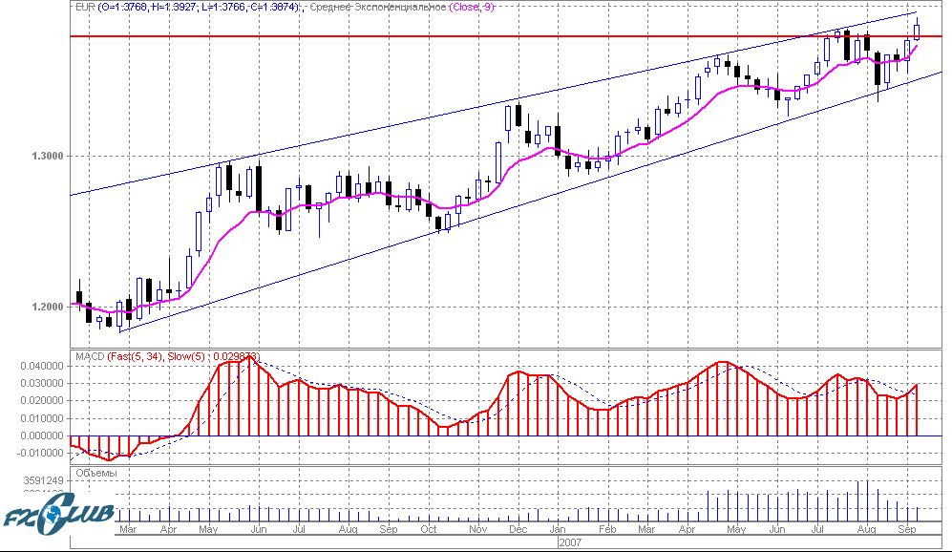Image resolution: width=952 pixels, height=552 pixels.
Task: Click the -0.010000 MACD axis value
Action: 40,453
